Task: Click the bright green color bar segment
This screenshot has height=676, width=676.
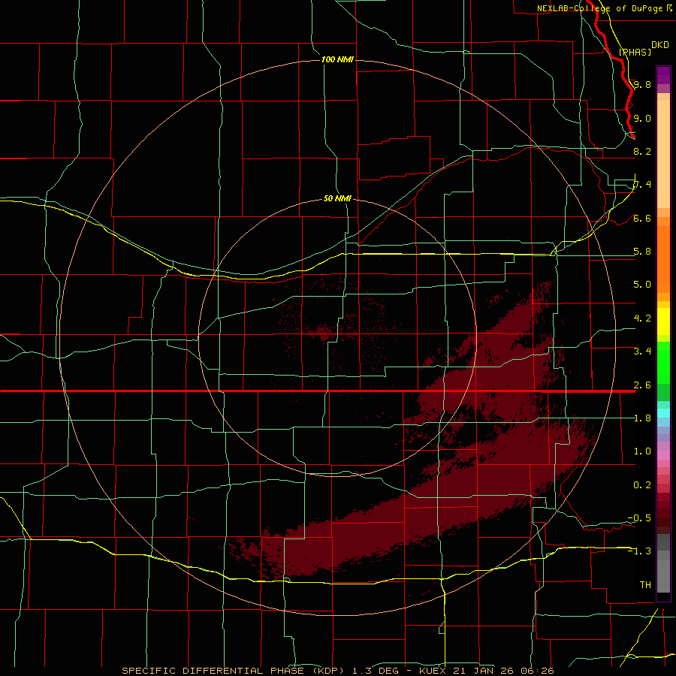Action: [x=663, y=363]
